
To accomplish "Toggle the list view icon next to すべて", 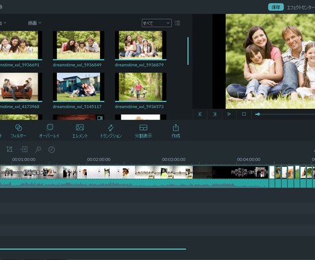I will click(177, 23).
